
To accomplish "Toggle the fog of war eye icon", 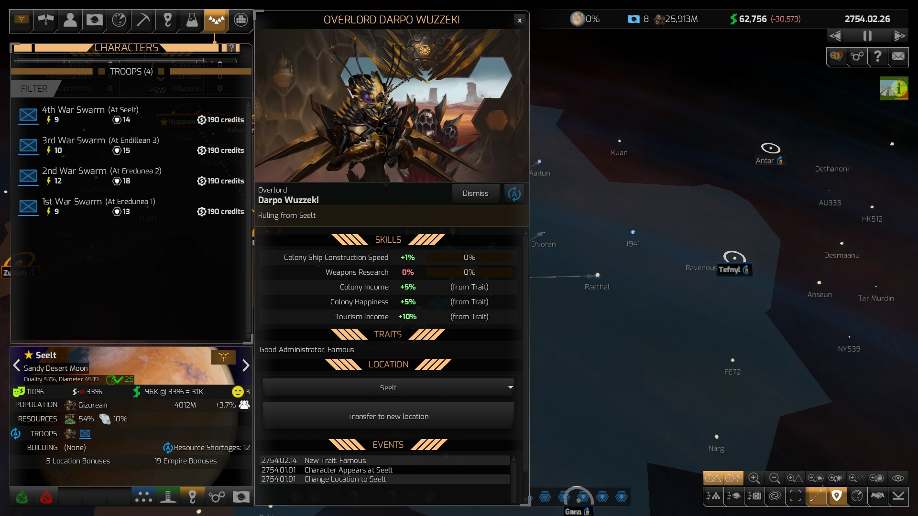I will (898, 478).
